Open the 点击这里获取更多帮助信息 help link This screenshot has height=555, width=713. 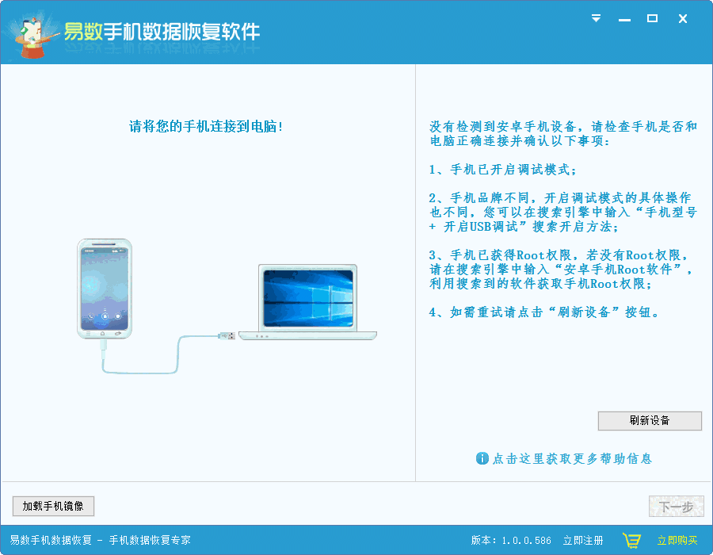pyautogui.click(x=573, y=458)
